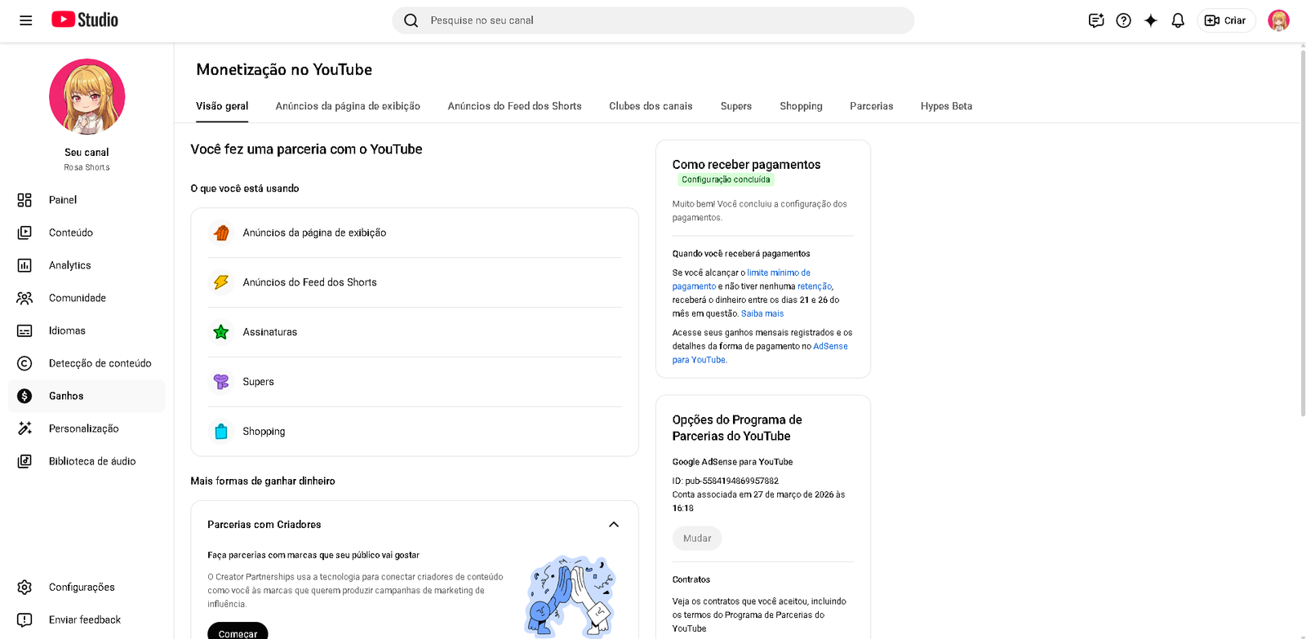1306x639 pixels.
Task: Open the limite mínimo de pagamento link
Action: coord(741,279)
